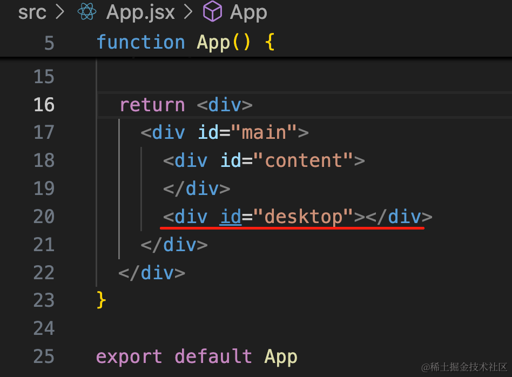Click line number 25 in the gutter
The height and width of the screenshot is (377, 512).
pyautogui.click(x=44, y=356)
